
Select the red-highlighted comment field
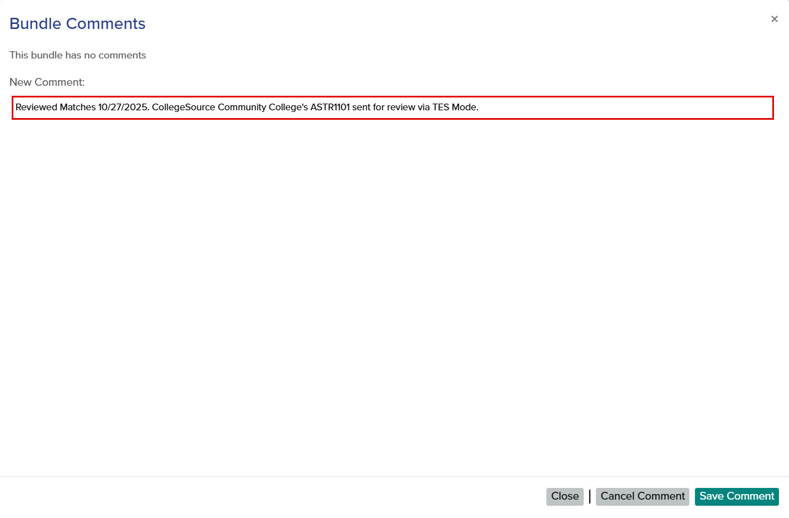tap(393, 107)
